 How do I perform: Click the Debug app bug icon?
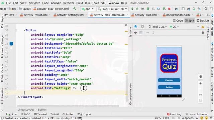(148, 9)
